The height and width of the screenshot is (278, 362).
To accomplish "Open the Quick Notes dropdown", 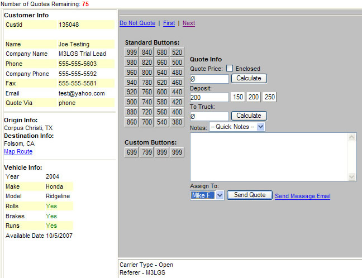I will click(237, 127).
